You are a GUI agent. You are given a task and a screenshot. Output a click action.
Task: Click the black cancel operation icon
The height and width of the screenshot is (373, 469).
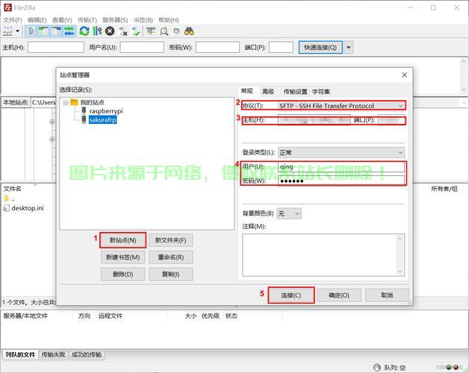pos(110,31)
